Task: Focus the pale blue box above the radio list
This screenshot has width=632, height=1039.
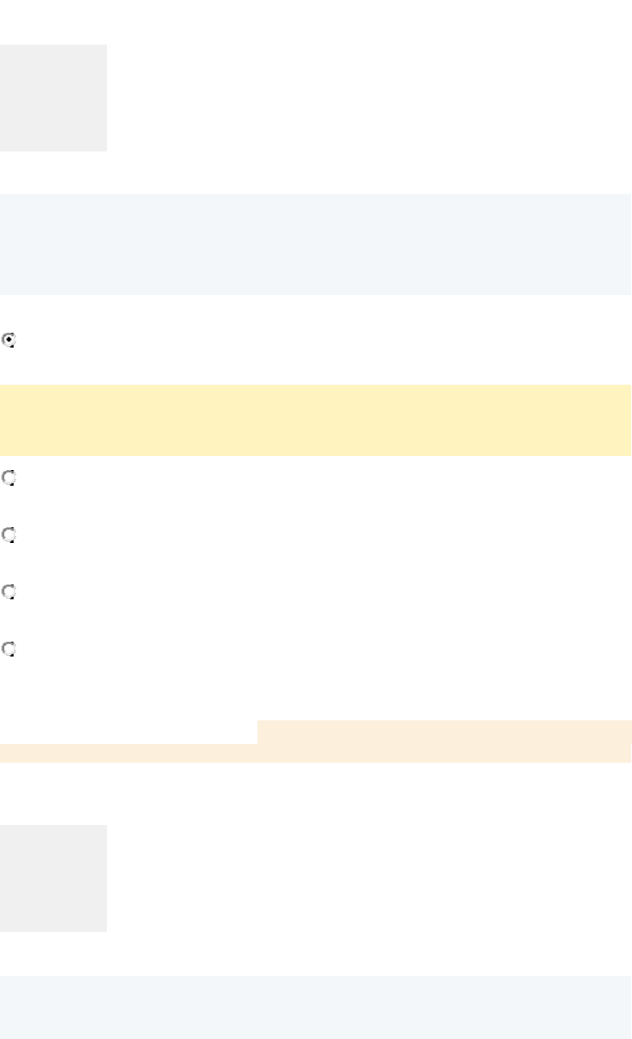Action: pyautogui.click(x=315, y=244)
